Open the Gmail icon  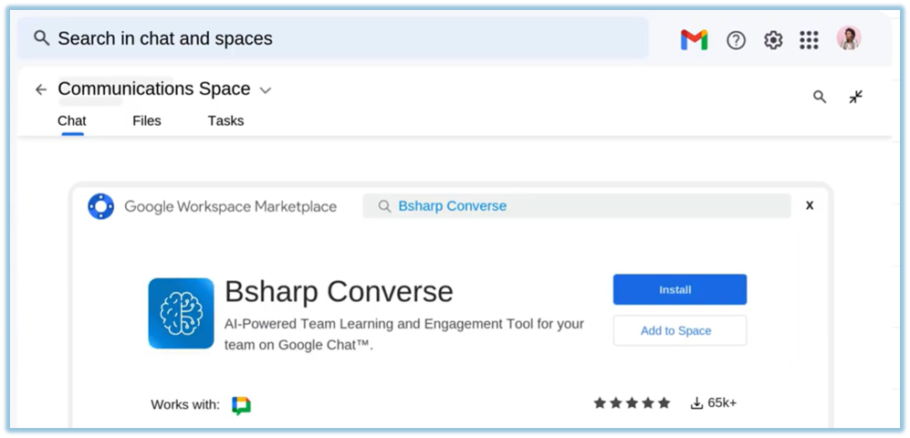(x=694, y=40)
